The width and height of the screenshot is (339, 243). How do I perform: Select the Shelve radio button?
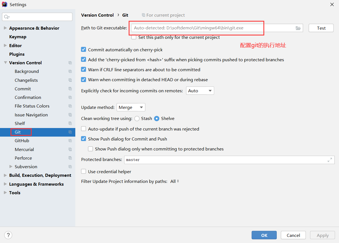click(157, 118)
